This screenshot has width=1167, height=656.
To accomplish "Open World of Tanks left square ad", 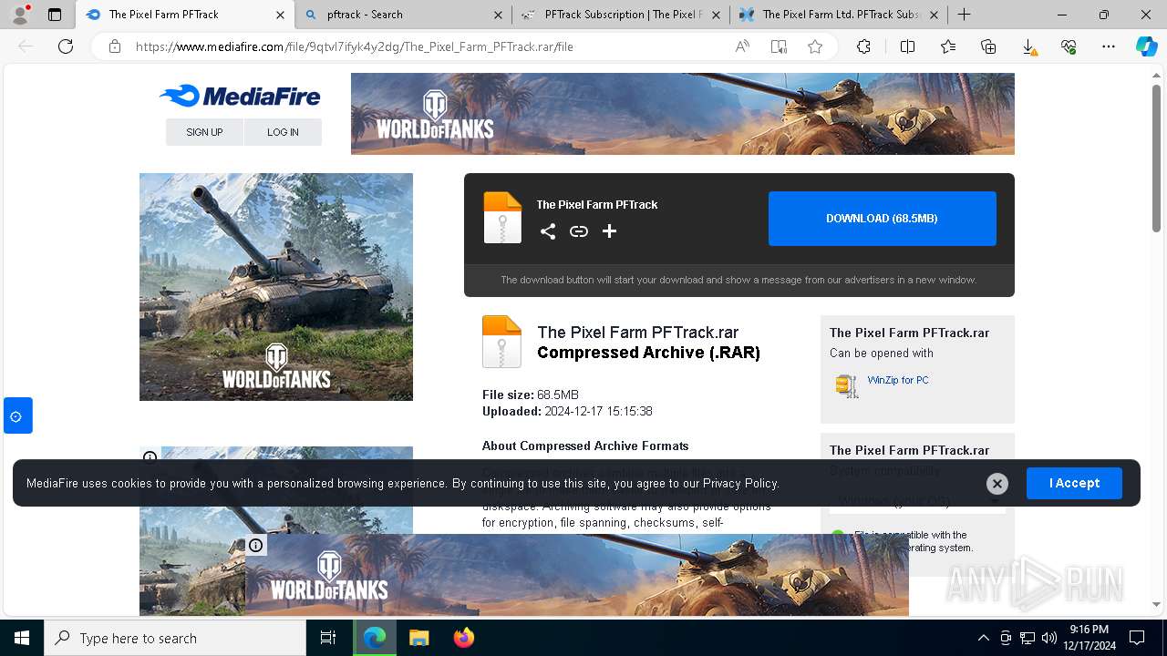I will click(276, 287).
